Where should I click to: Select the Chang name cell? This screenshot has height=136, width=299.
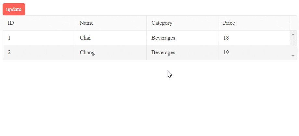pyautogui.click(x=110, y=52)
